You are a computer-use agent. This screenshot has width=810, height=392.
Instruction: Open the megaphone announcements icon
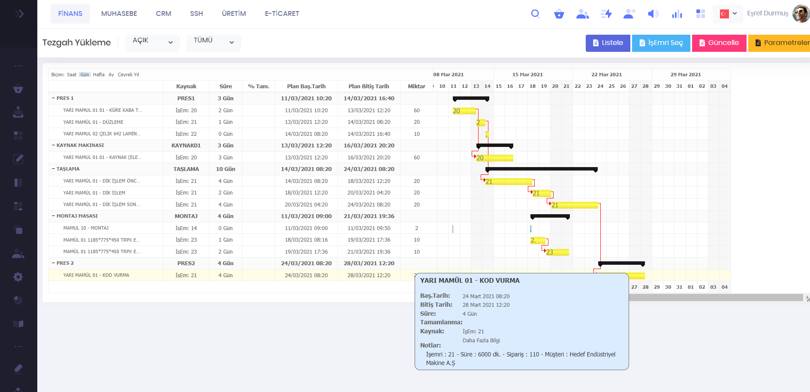point(653,14)
